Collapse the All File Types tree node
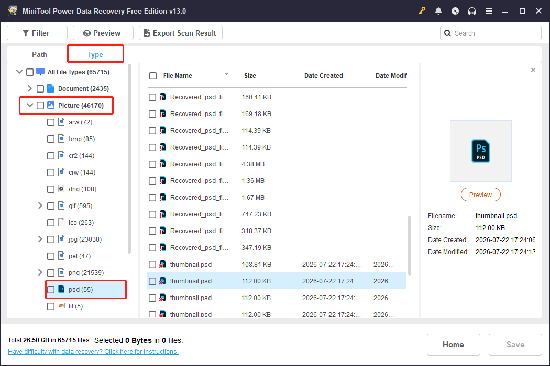Image resolution: width=550 pixels, height=366 pixels. [x=19, y=72]
